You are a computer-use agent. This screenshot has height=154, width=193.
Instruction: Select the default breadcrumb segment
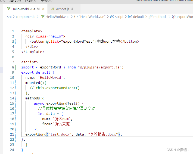[x=138, y=17]
